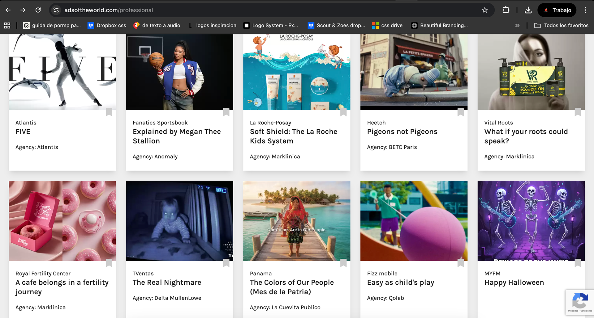594x318 pixels.
Task: Expand hidden bookmarks with the double chevron
Action: tap(517, 26)
